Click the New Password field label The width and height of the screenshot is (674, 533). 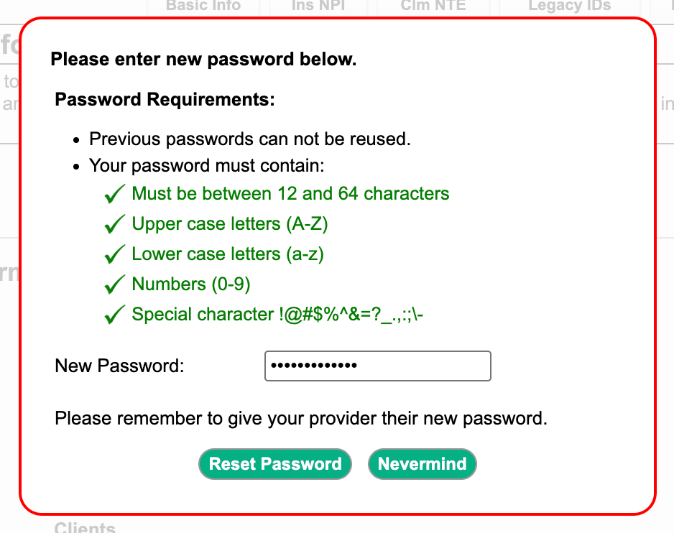click(119, 366)
